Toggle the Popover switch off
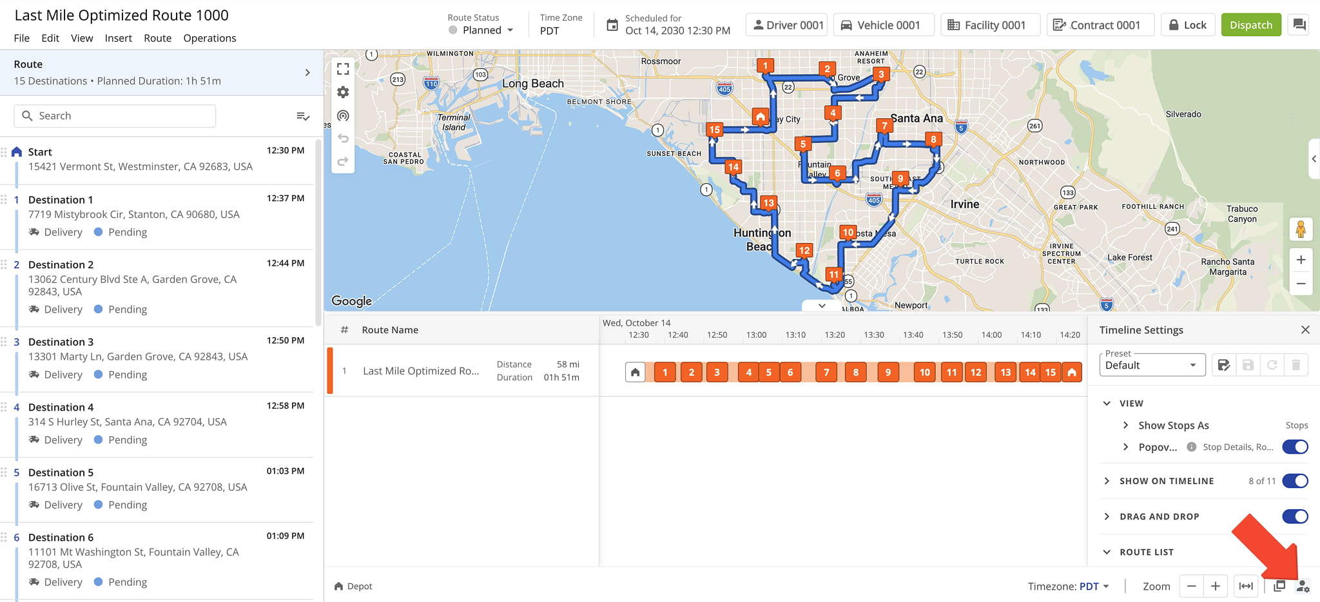1320x602 pixels. (x=1295, y=447)
